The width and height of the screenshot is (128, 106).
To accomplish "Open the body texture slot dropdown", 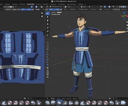I will tap(84, 7).
